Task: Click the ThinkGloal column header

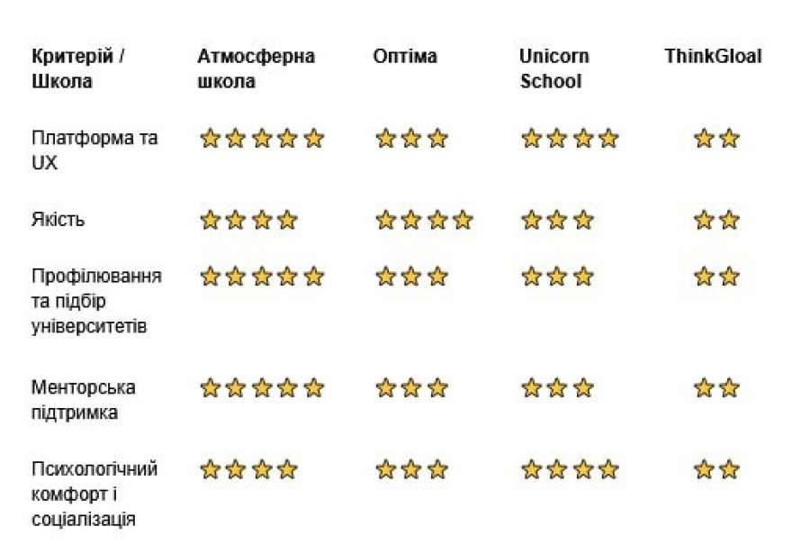Action: [713, 57]
